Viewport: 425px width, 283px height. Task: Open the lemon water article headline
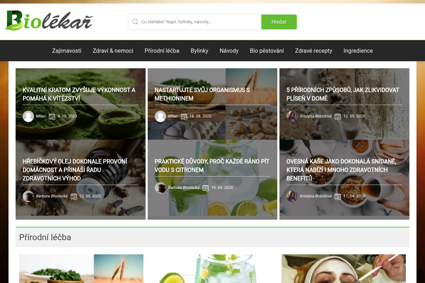click(212, 166)
